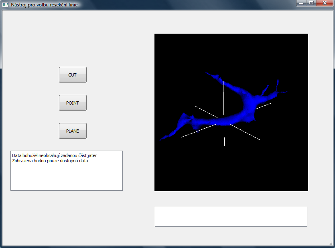Click the CUT button
335x248 pixels.
(x=73, y=75)
